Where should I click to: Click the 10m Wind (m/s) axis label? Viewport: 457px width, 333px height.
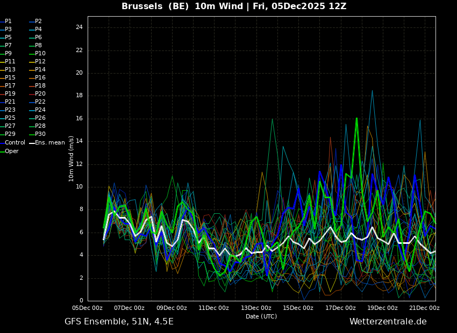[x=72, y=158]
